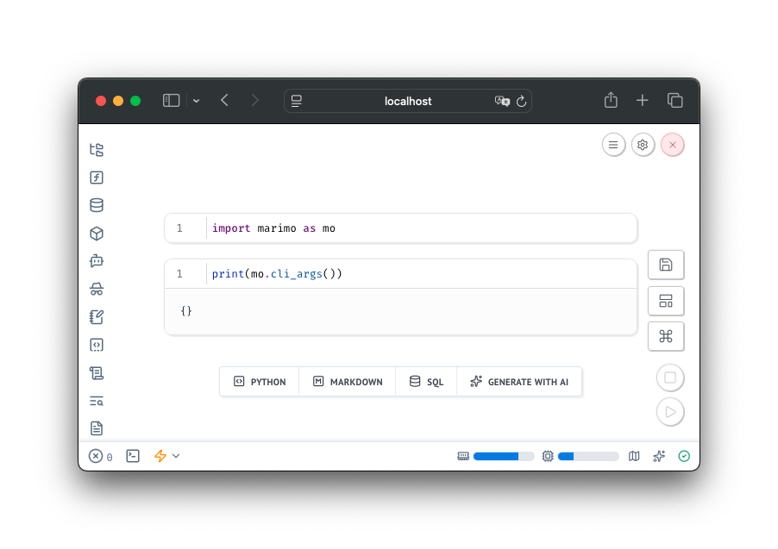778x549 pixels.
Task: Add a new Markdown cell
Action: (x=348, y=382)
